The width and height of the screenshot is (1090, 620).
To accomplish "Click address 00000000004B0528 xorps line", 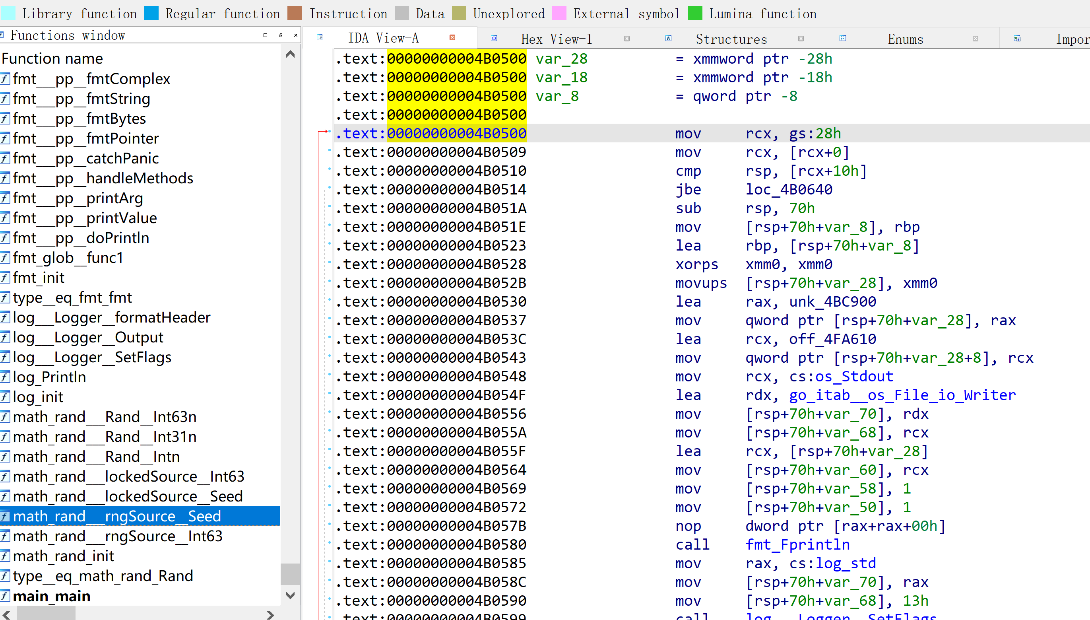I will [x=712, y=264].
